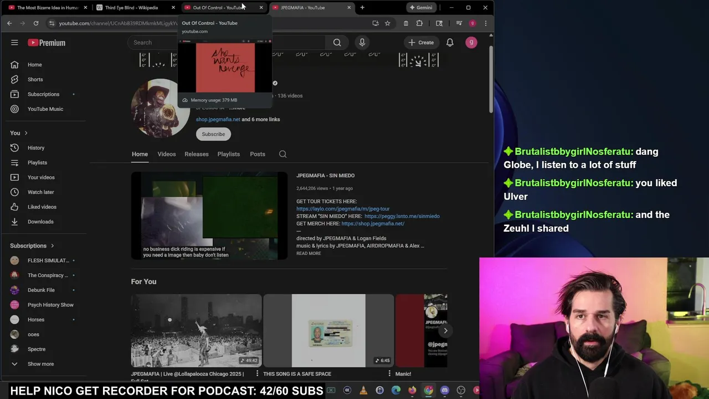Viewport: 709px width, 399px height.
Task: Open action menu for Lollapalooza video
Action: [x=257, y=374]
